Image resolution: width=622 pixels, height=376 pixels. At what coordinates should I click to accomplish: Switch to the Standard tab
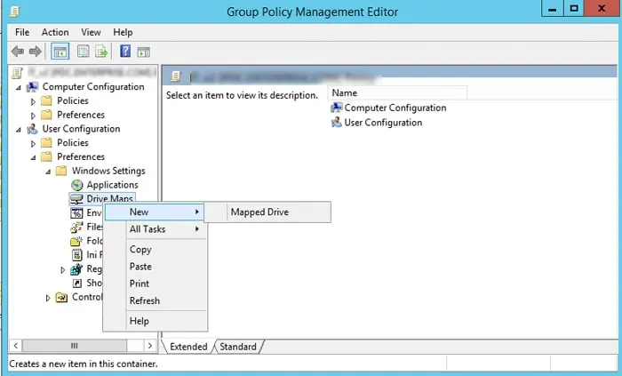[x=237, y=347]
